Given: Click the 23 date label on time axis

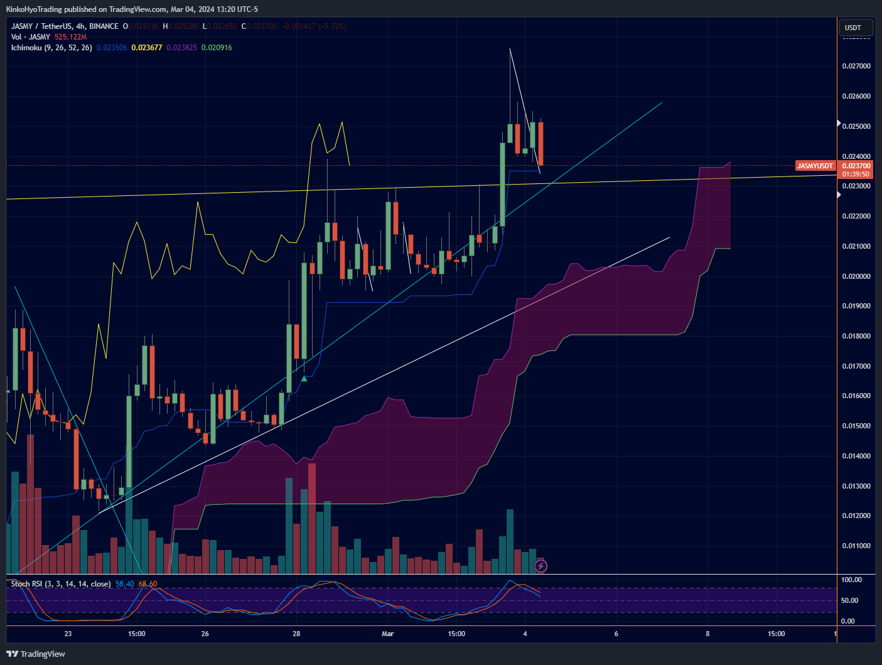Looking at the screenshot, I should pyautogui.click(x=68, y=634).
